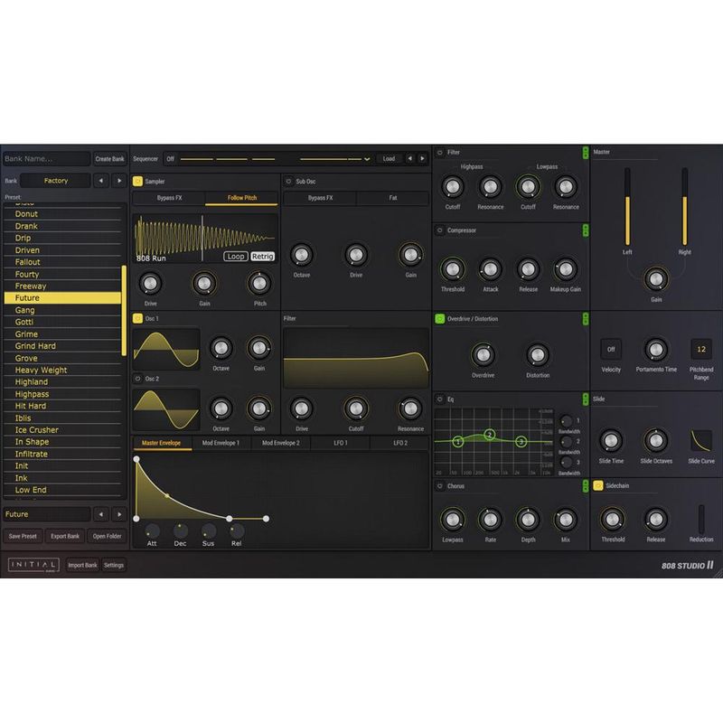Toggle the Osc 1 power button
The height and width of the screenshot is (723, 723).
click(137, 318)
